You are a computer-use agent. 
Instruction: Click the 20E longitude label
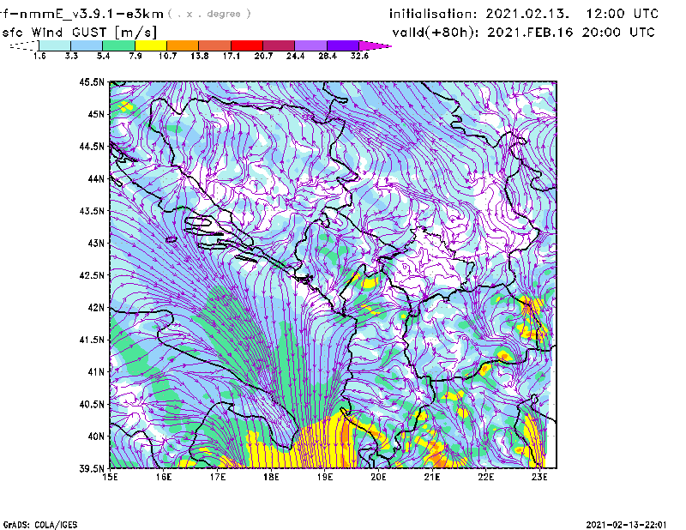[378, 477]
